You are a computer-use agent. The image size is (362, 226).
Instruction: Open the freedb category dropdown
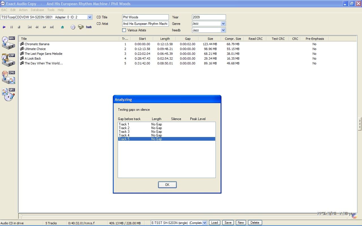click(x=223, y=30)
